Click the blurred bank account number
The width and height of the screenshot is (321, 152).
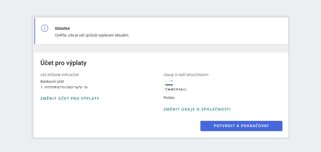pyautogui.click(x=64, y=87)
